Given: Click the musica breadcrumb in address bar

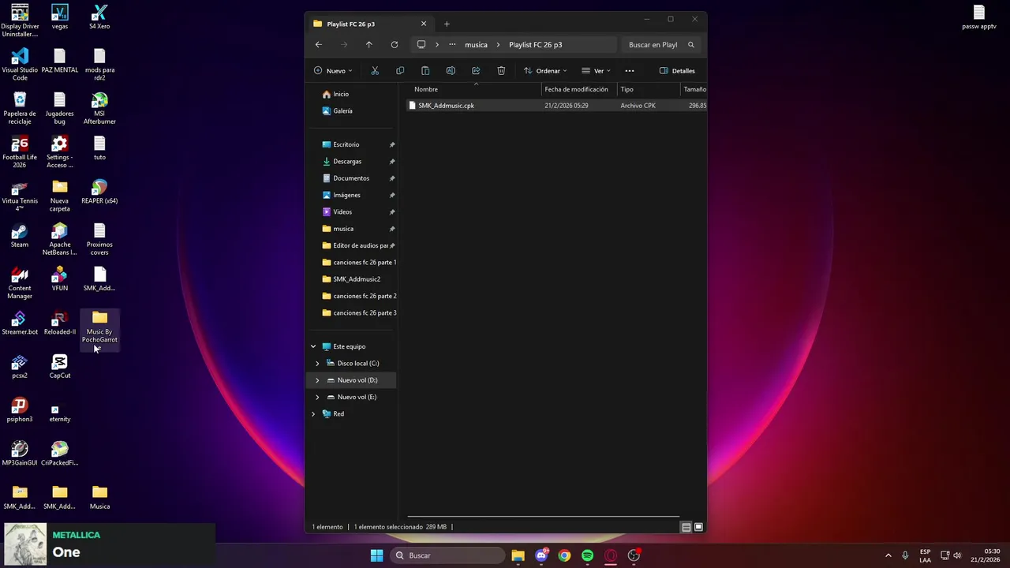Looking at the screenshot, I should pyautogui.click(x=476, y=45).
